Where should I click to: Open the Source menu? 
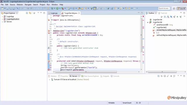[x=12, y=5]
